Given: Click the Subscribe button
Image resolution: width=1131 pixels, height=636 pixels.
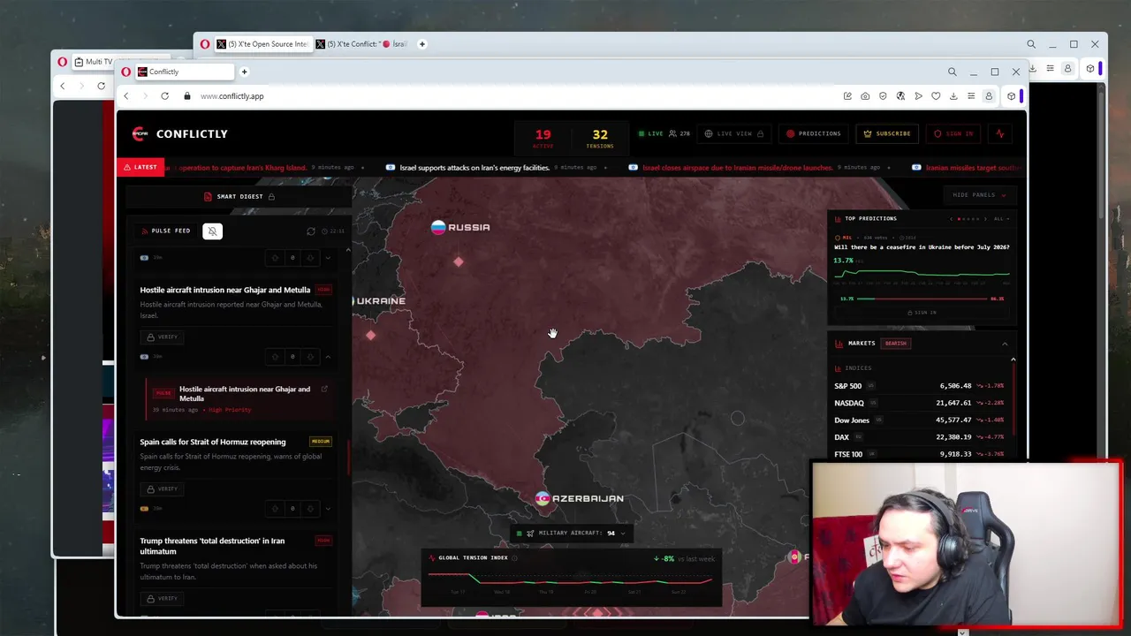Looking at the screenshot, I should pos(886,133).
